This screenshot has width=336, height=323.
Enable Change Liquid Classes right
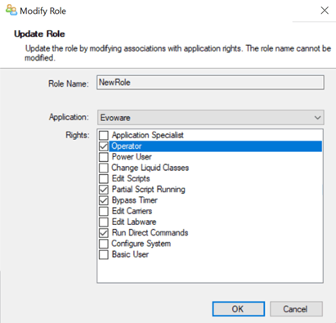tap(104, 168)
